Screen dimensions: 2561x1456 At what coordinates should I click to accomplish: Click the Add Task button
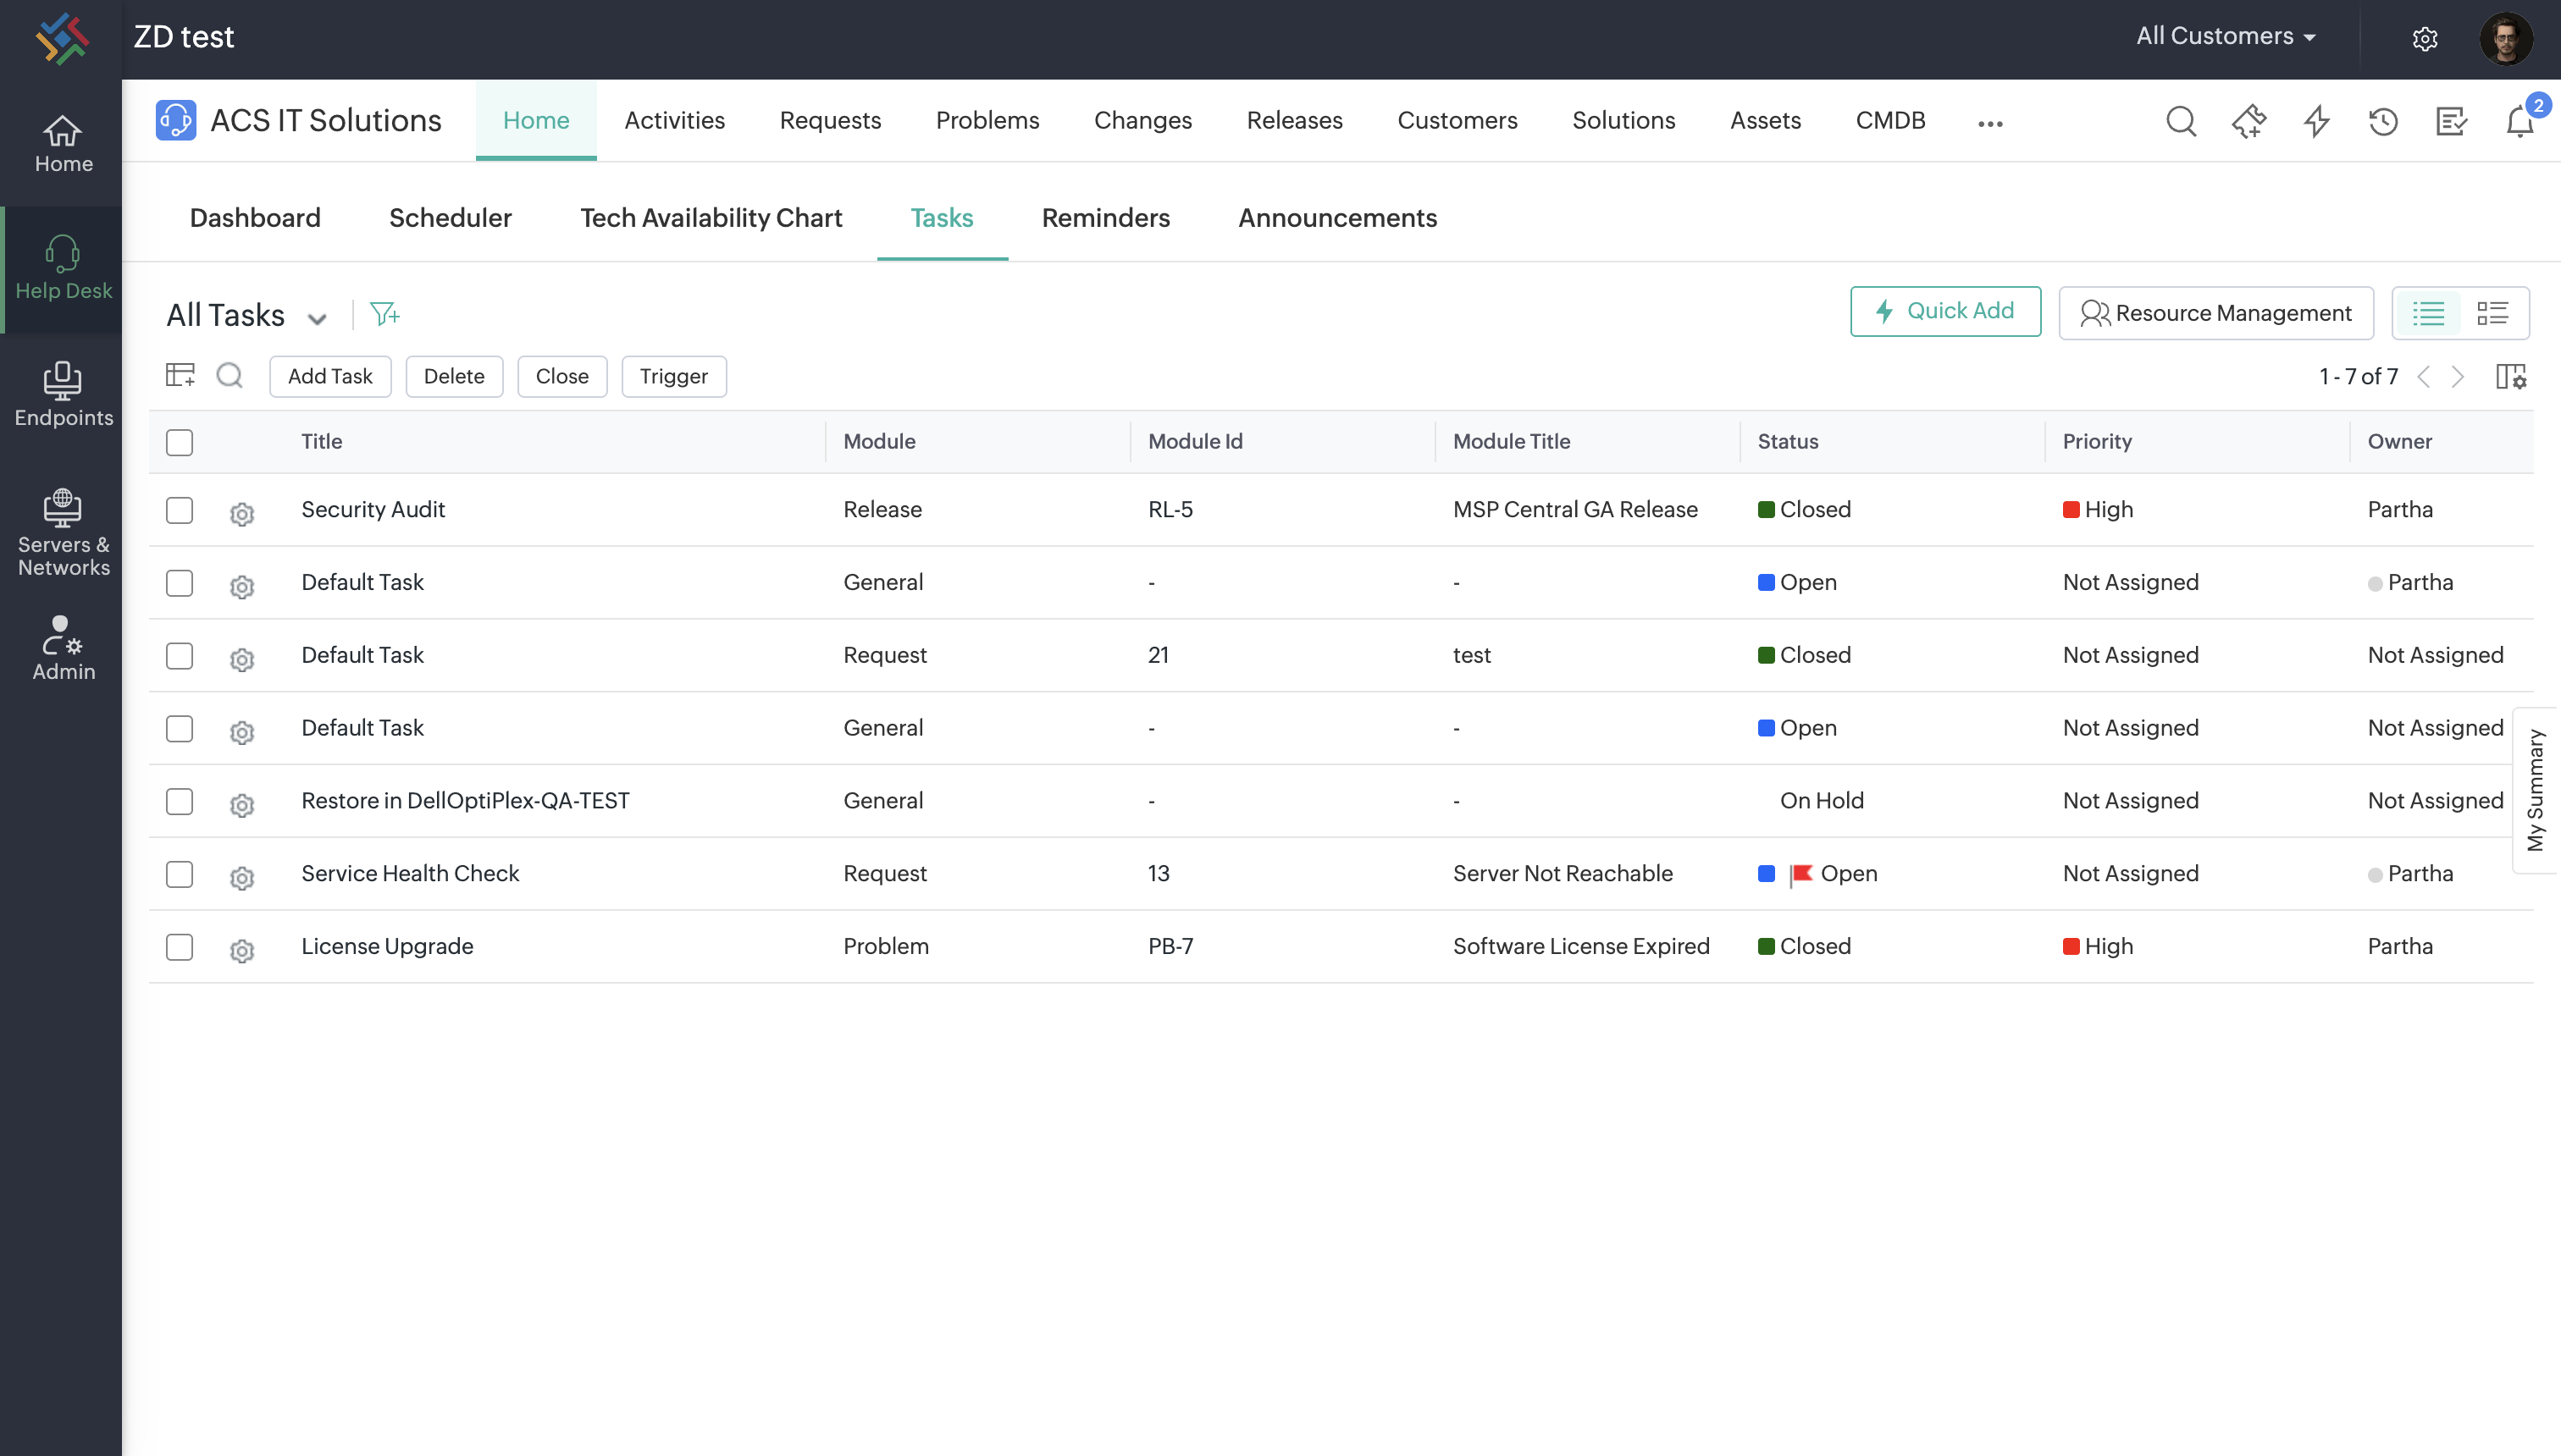(x=329, y=376)
